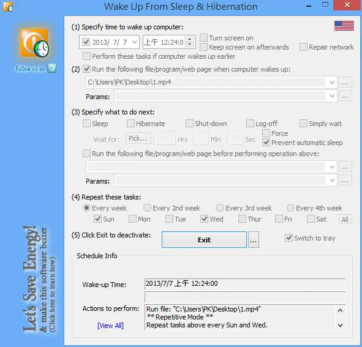Browse for wake-up Params value
Image resolution: width=362 pixels, height=347 pixels.
click(345, 96)
